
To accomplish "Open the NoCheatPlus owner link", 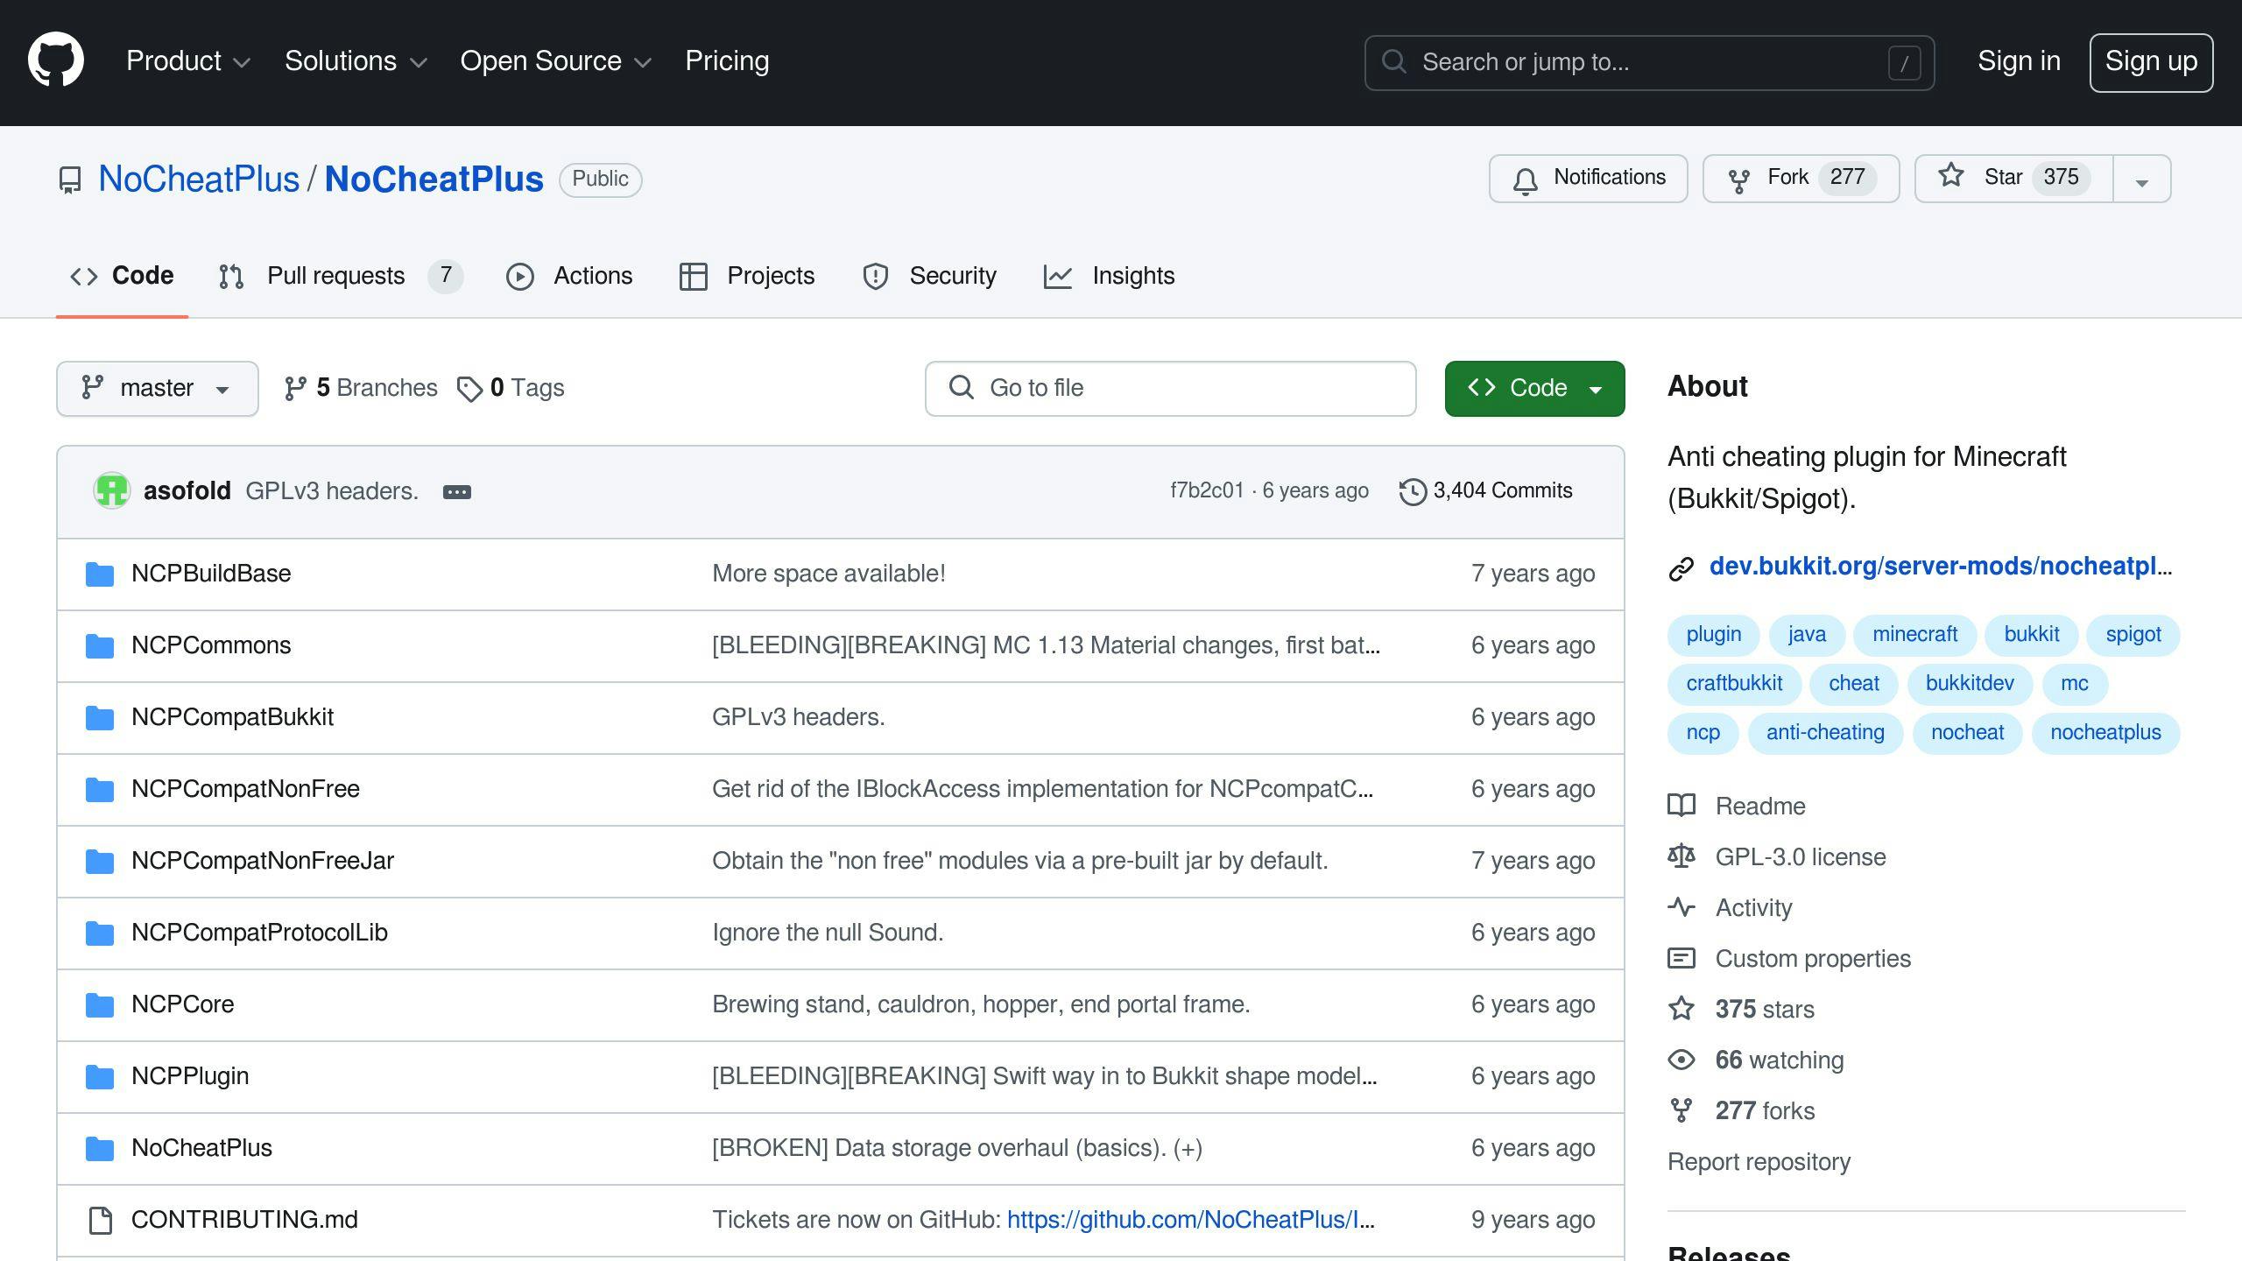I will click(199, 180).
